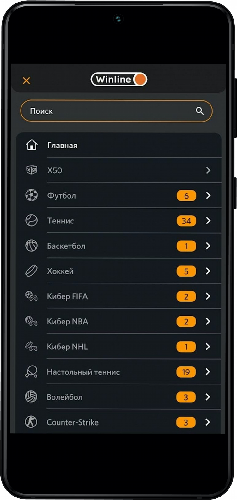Tap the Winline logo
237x500 pixels.
point(119,79)
